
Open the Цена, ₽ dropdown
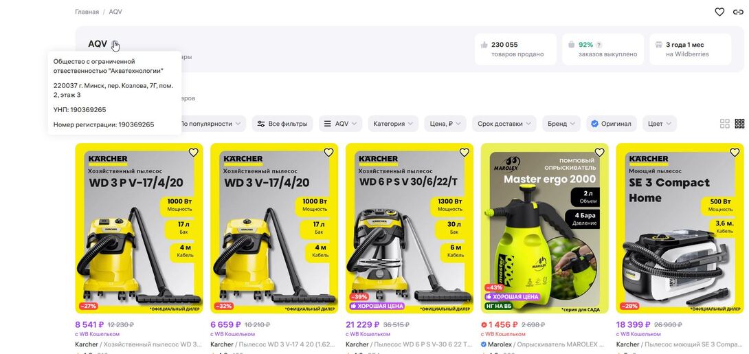coord(445,124)
